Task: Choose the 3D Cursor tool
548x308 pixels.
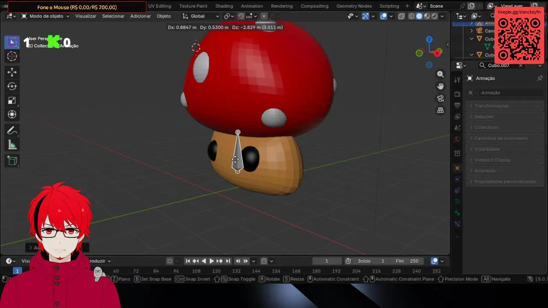Action: point(12,56)
